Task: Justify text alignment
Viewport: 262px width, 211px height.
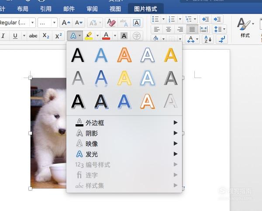Action: [192, 29]
